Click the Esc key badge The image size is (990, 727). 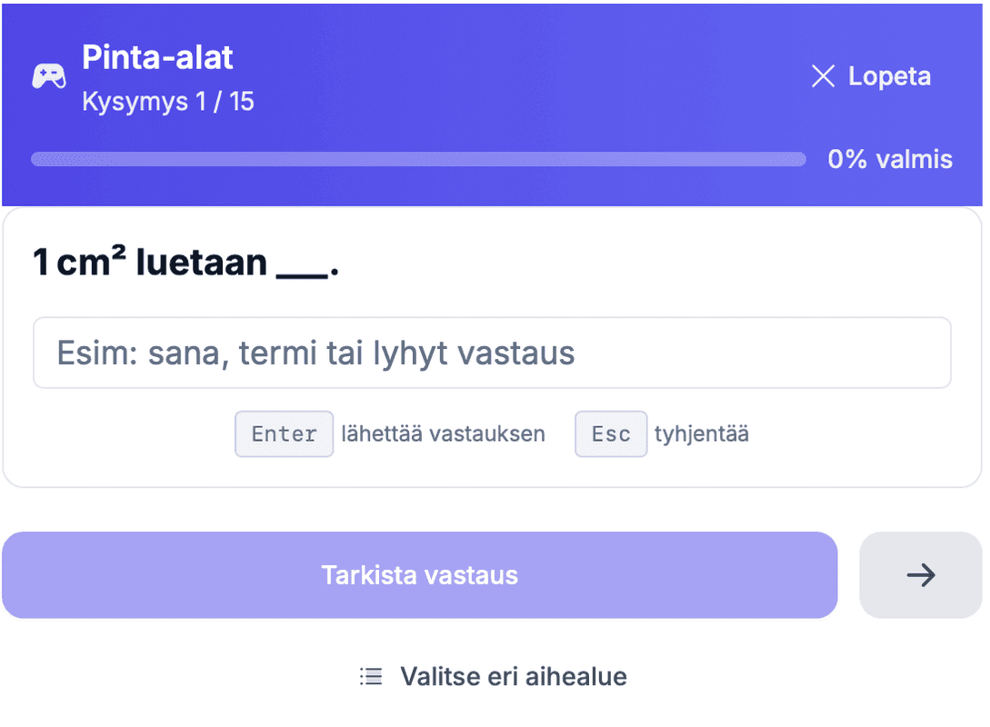click(610, 433)
